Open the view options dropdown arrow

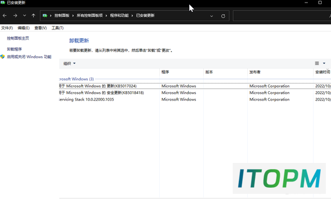(x=324, y=63)
